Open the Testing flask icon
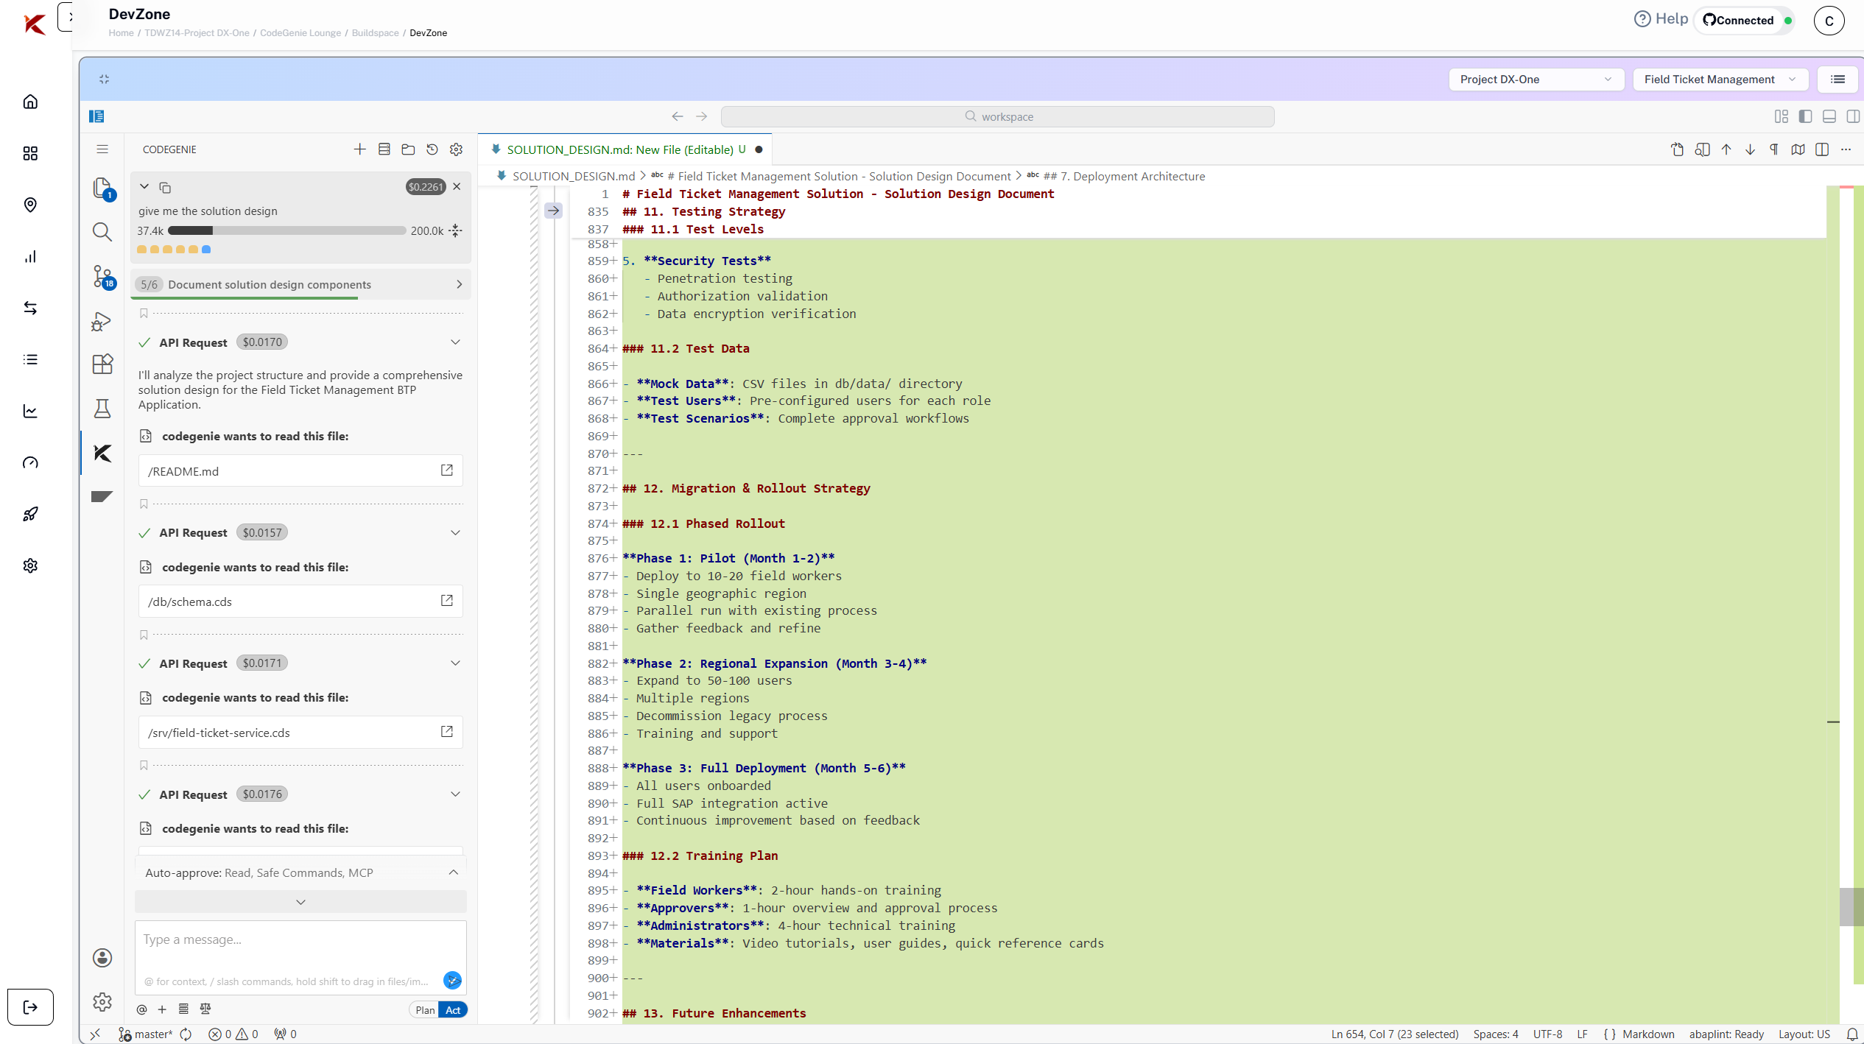Screen dimensions: 1864x1044 point(102,409)
